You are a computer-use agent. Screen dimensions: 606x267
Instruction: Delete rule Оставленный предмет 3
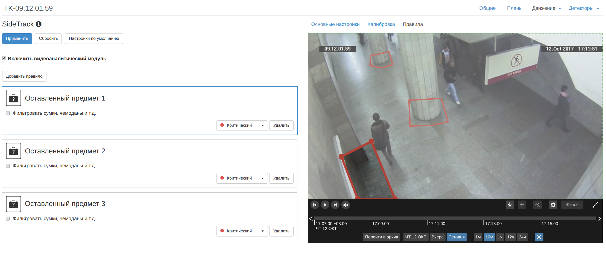pos(281,231)
